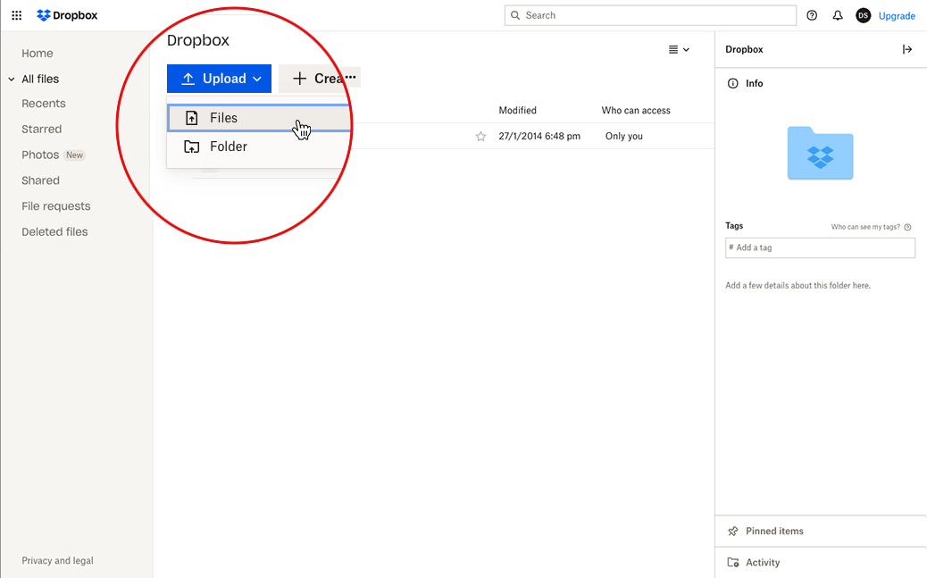The height and width of the screenshot is (578, 927).
Task: Click the Upgrade link
Action: click(x=897, y=16)
